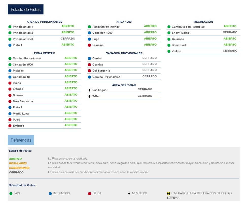Image resolution: width=249 pixels, height=204 pixels.
Task: Click the green dot beside Panorámico Inferior
Action: tap(90, 27)
